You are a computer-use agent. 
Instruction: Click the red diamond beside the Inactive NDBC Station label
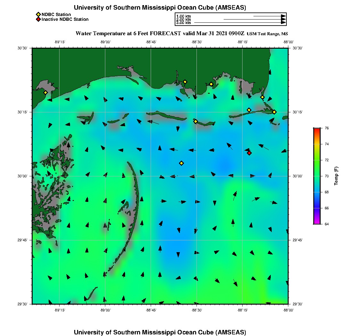[x=38, y=19]
